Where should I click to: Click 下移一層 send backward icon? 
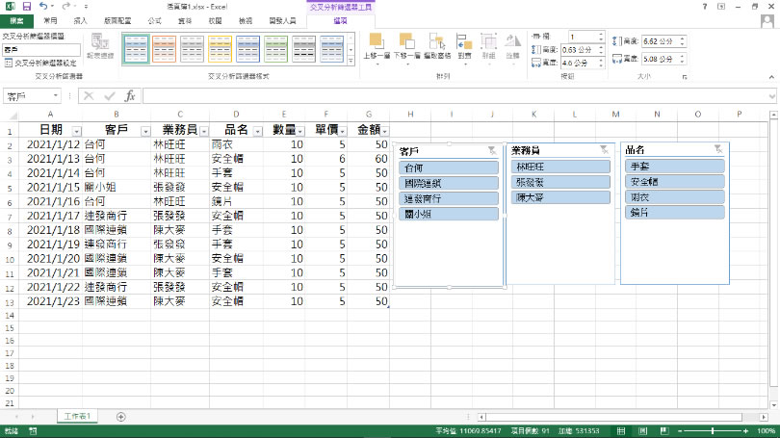[407, 46]
